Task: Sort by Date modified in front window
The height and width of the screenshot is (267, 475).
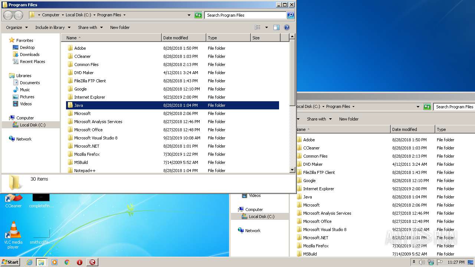Action: coord(184,38)
